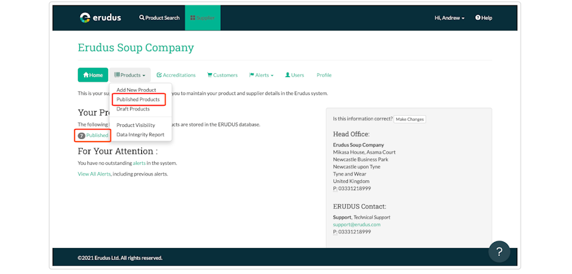Go to the Home tab

93,75
